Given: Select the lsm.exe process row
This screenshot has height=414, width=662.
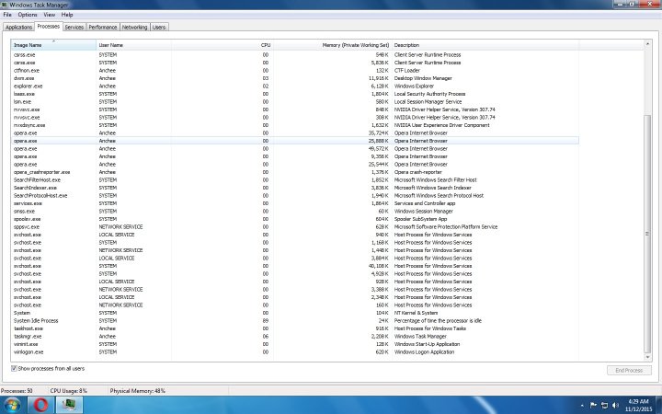Looking at the screenshot, I should (295, 102).
